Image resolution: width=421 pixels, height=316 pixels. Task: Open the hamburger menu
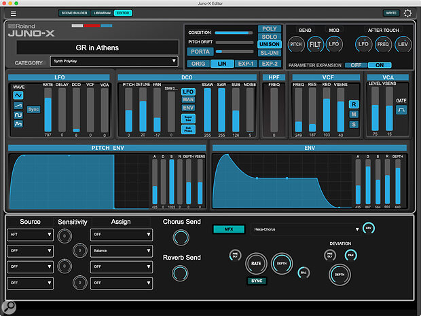pos(13,14)
